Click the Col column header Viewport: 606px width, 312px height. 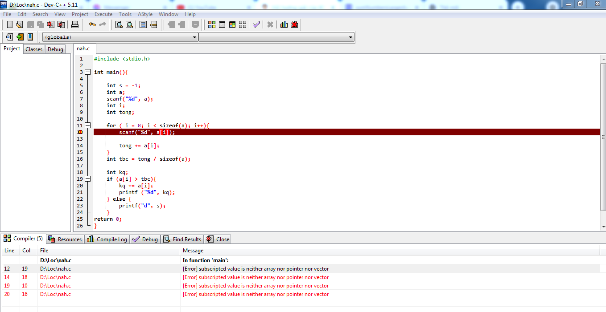[29, 251]
